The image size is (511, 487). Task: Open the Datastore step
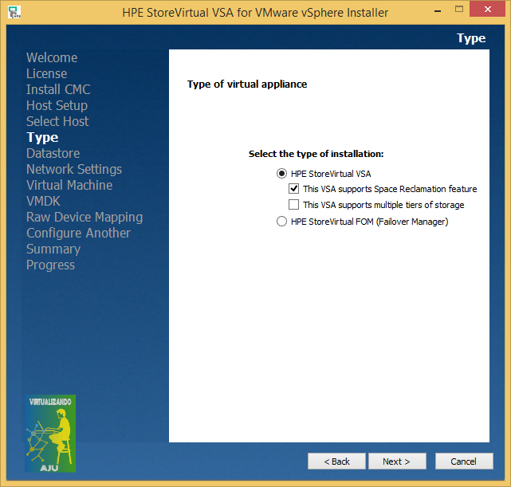[53, 153]
